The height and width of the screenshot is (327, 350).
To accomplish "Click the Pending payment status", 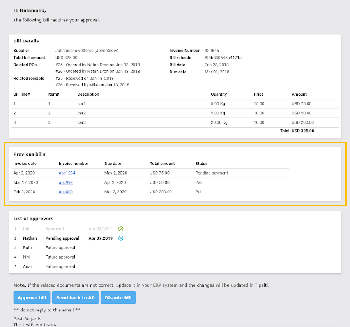I will (212, 173).
